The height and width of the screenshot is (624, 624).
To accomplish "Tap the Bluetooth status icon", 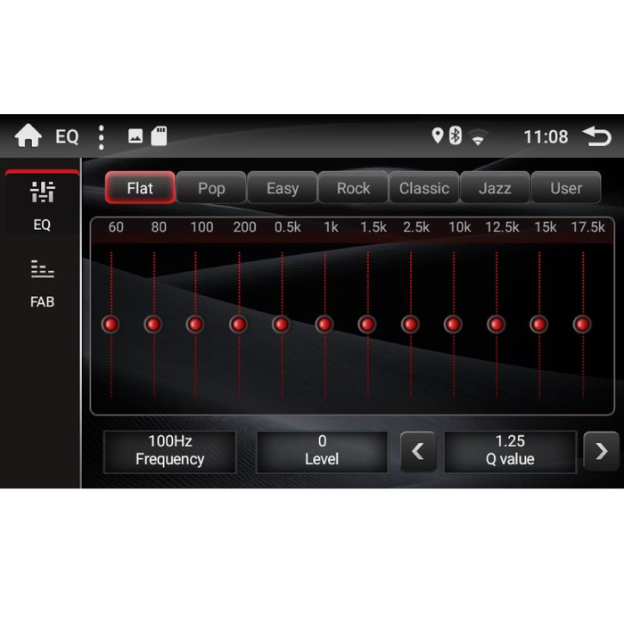I will (456, 136).
